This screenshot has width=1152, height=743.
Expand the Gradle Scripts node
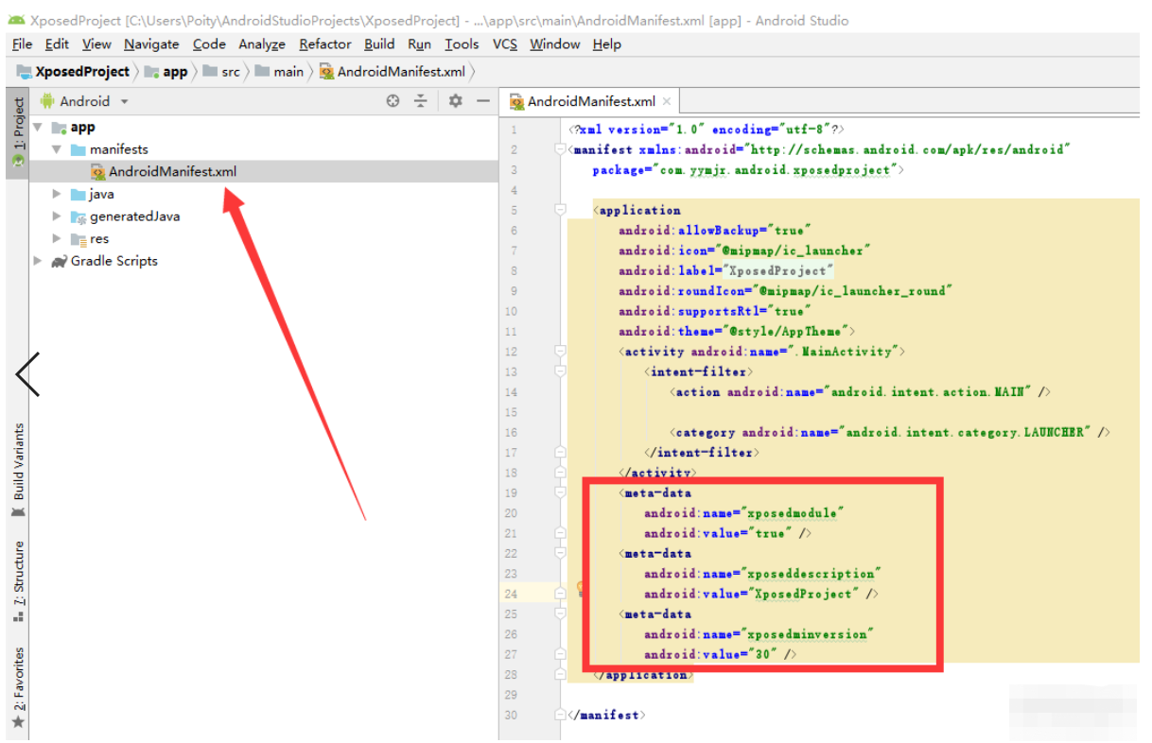[38, 261]
